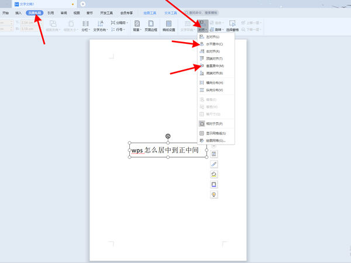Image resolution: width=351 pixels, height=263 pixels.
Task: Toggle 相对于页 (relative to page) option
Action: tap(214, 123)
